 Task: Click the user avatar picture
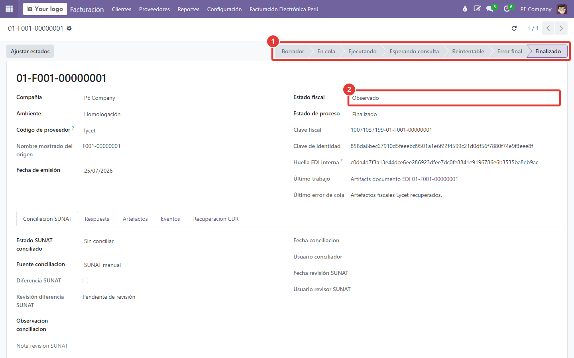pos(562,9)
